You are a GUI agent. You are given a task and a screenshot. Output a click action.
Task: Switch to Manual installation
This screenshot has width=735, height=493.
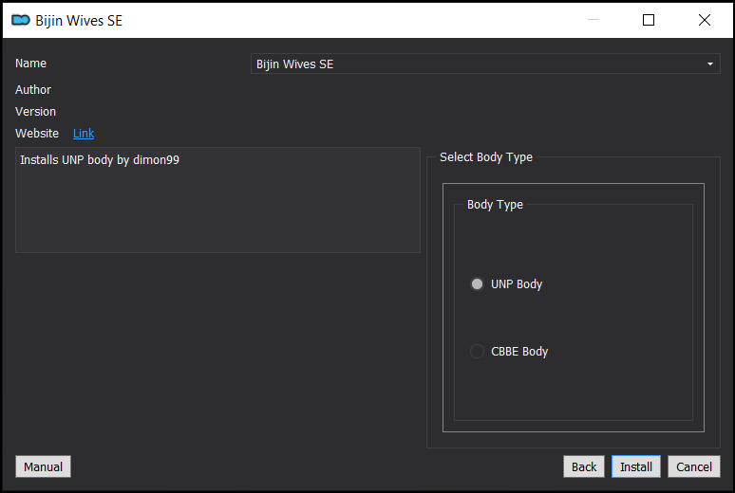pyautogui.click(x=43, y=466)
